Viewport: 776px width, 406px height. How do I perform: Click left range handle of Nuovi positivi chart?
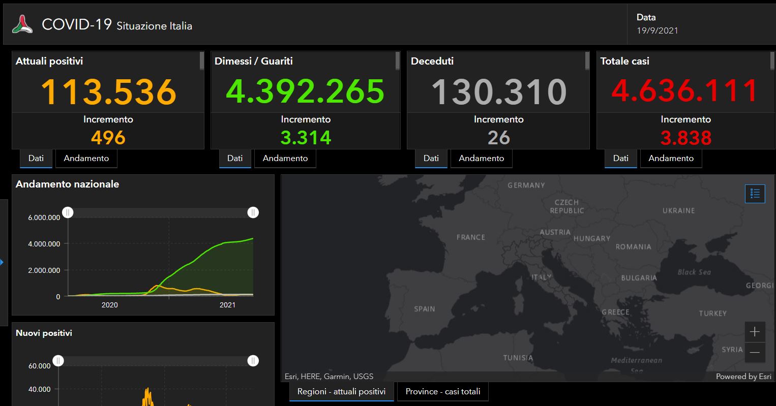point(58,361)
